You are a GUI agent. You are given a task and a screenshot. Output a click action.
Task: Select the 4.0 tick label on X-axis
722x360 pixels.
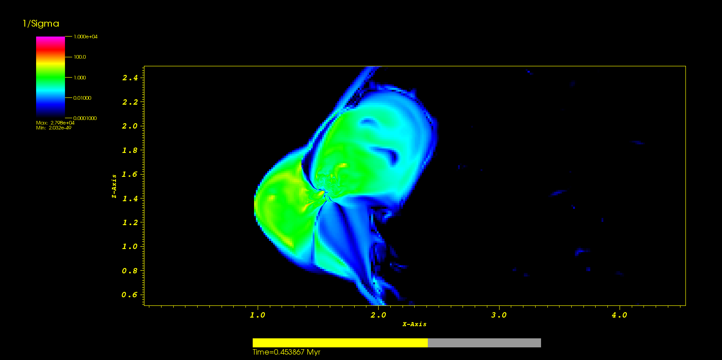(619, 315)
